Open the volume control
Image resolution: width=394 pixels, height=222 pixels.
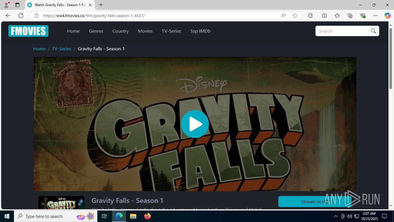(x=349, y=216)
